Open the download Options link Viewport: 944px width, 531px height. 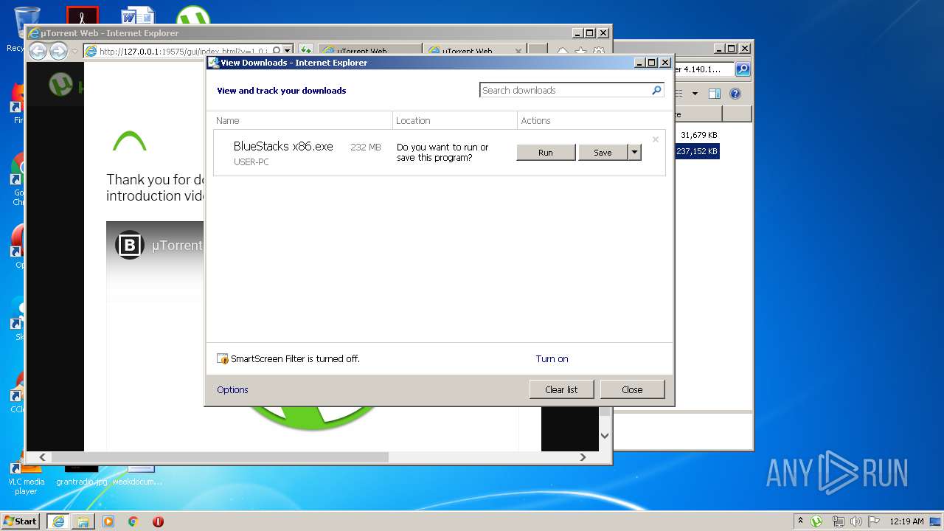coord(232,389)
